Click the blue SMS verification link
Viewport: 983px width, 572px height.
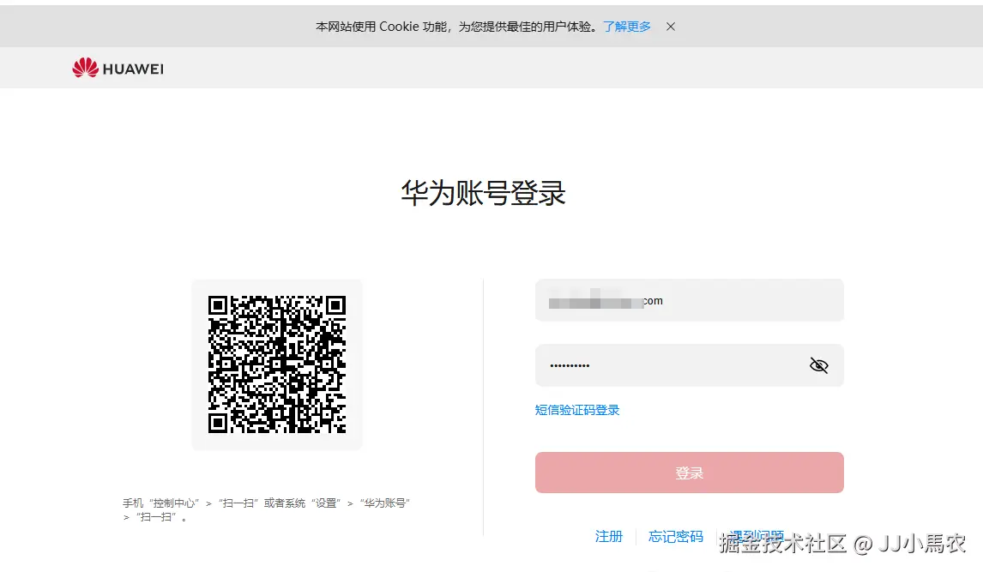point(578,409)
